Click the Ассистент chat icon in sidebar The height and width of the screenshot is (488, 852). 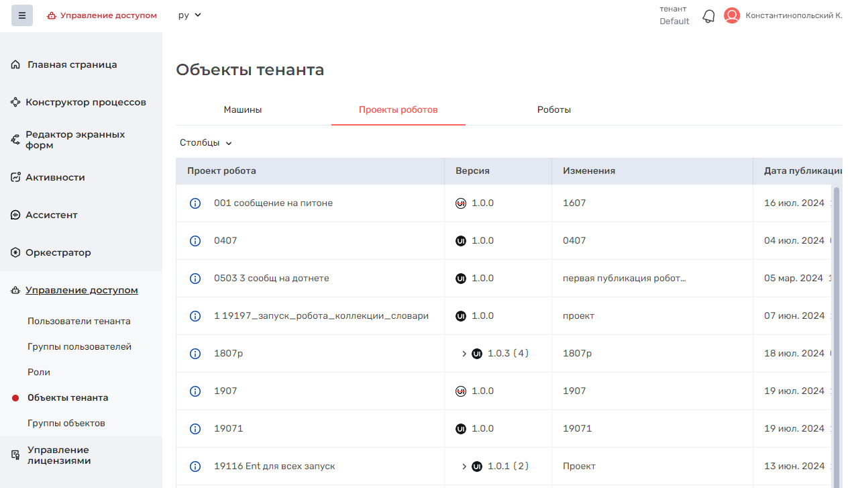click(15, 215)
